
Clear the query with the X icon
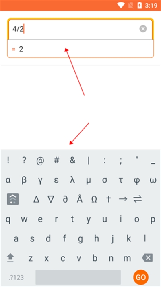143,29
